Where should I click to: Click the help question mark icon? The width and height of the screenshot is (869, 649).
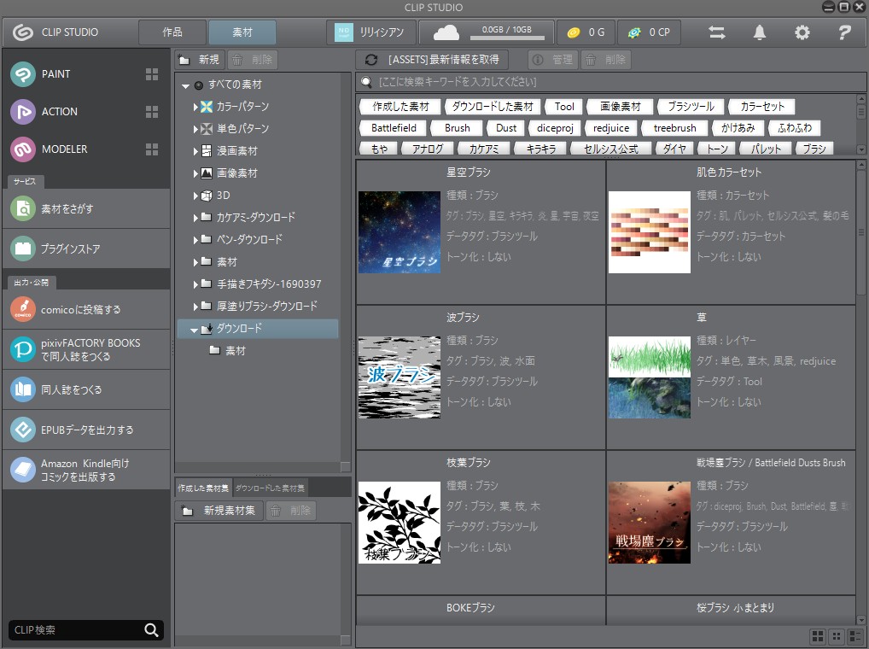(x=844, y=32)
